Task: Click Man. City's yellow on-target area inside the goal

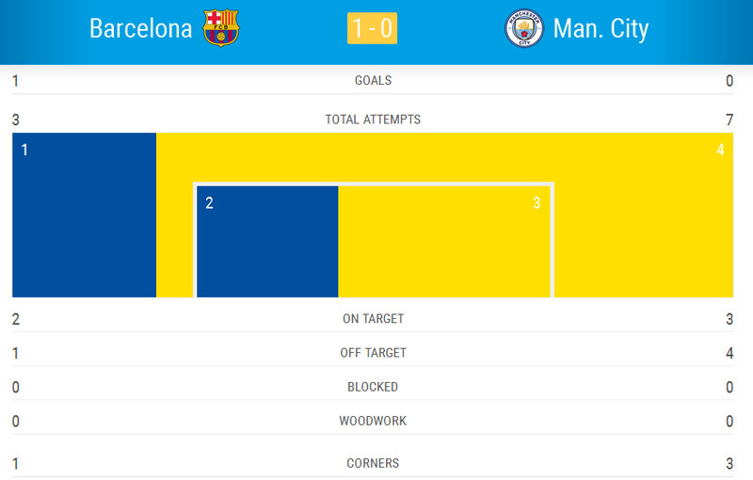Action: coord(443,242)
